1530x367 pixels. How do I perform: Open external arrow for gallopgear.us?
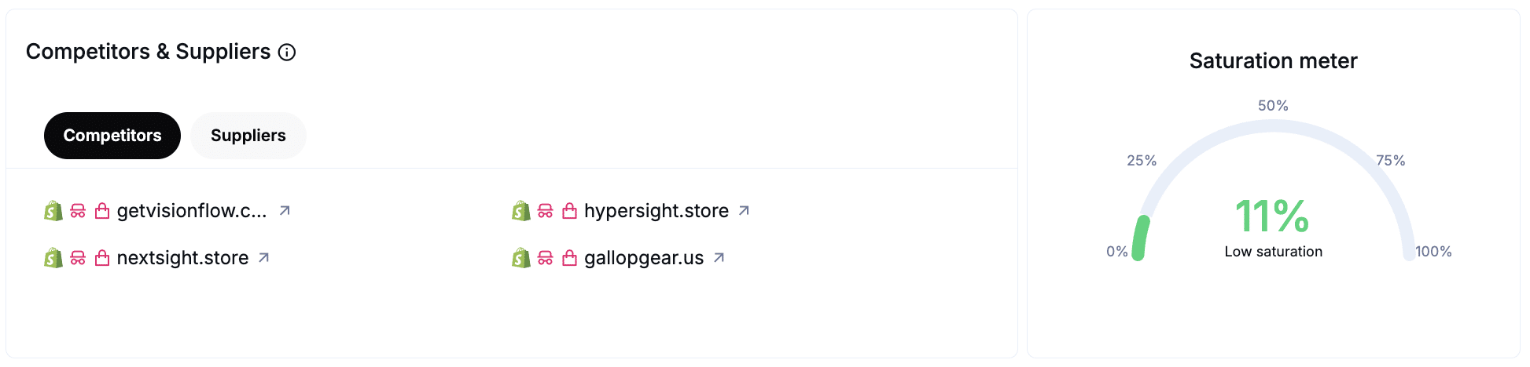coord(719,258)
